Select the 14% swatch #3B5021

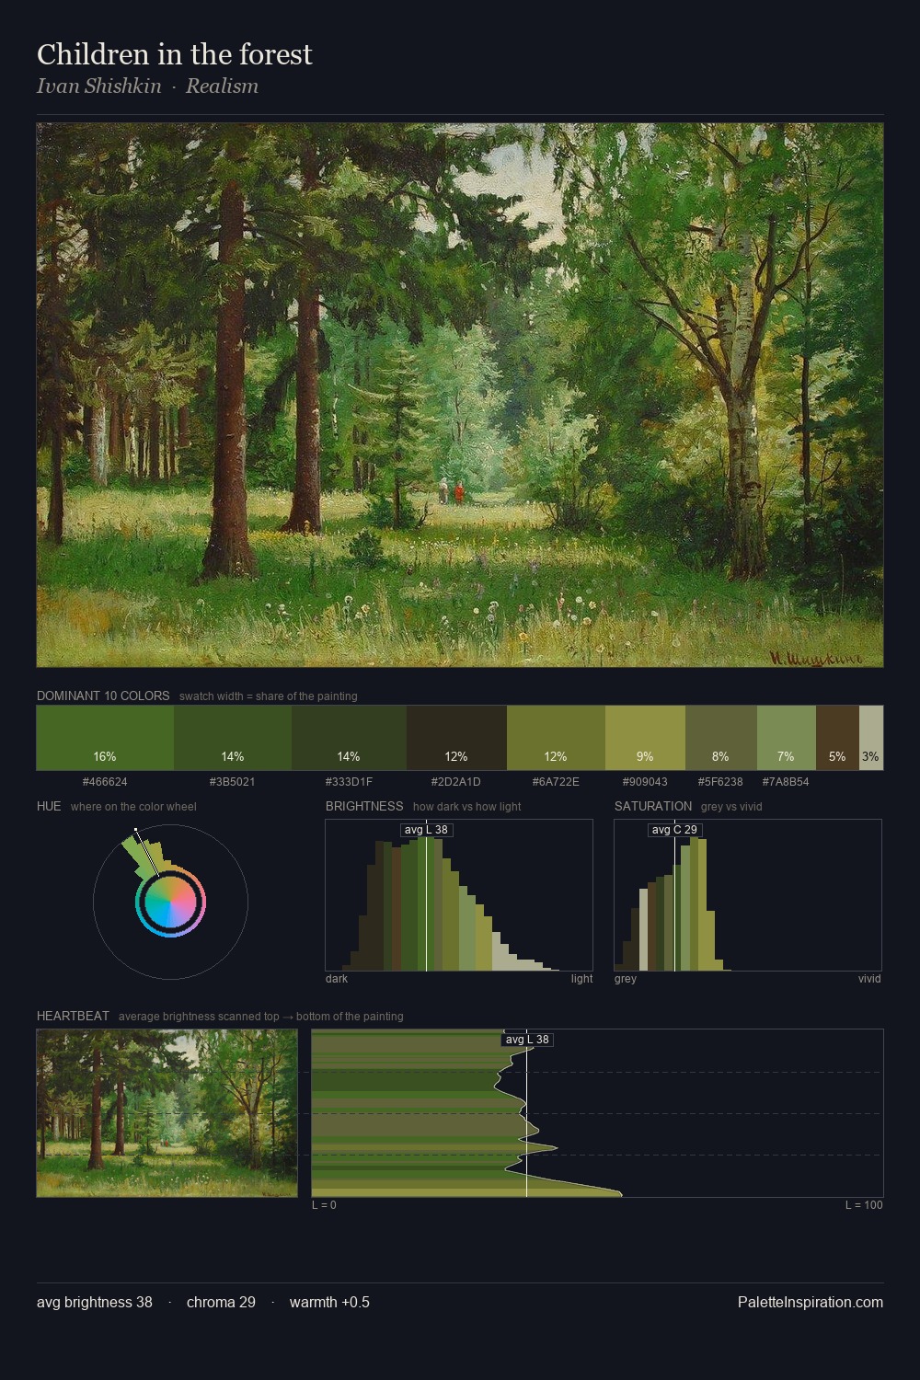(x=233, y=738)
